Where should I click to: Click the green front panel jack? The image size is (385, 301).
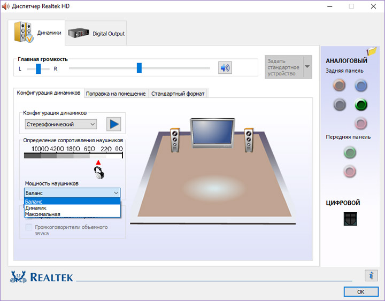pos(350,152)
